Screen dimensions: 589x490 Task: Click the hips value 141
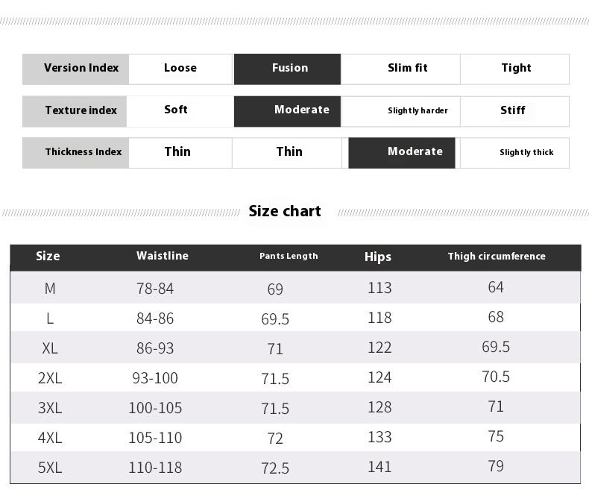pyautogui.click(x=379, y=467)
